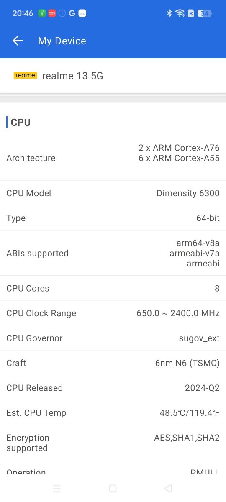Select the realme 13 5G device name
Screen dimensions: 226x502
point(72,76)
